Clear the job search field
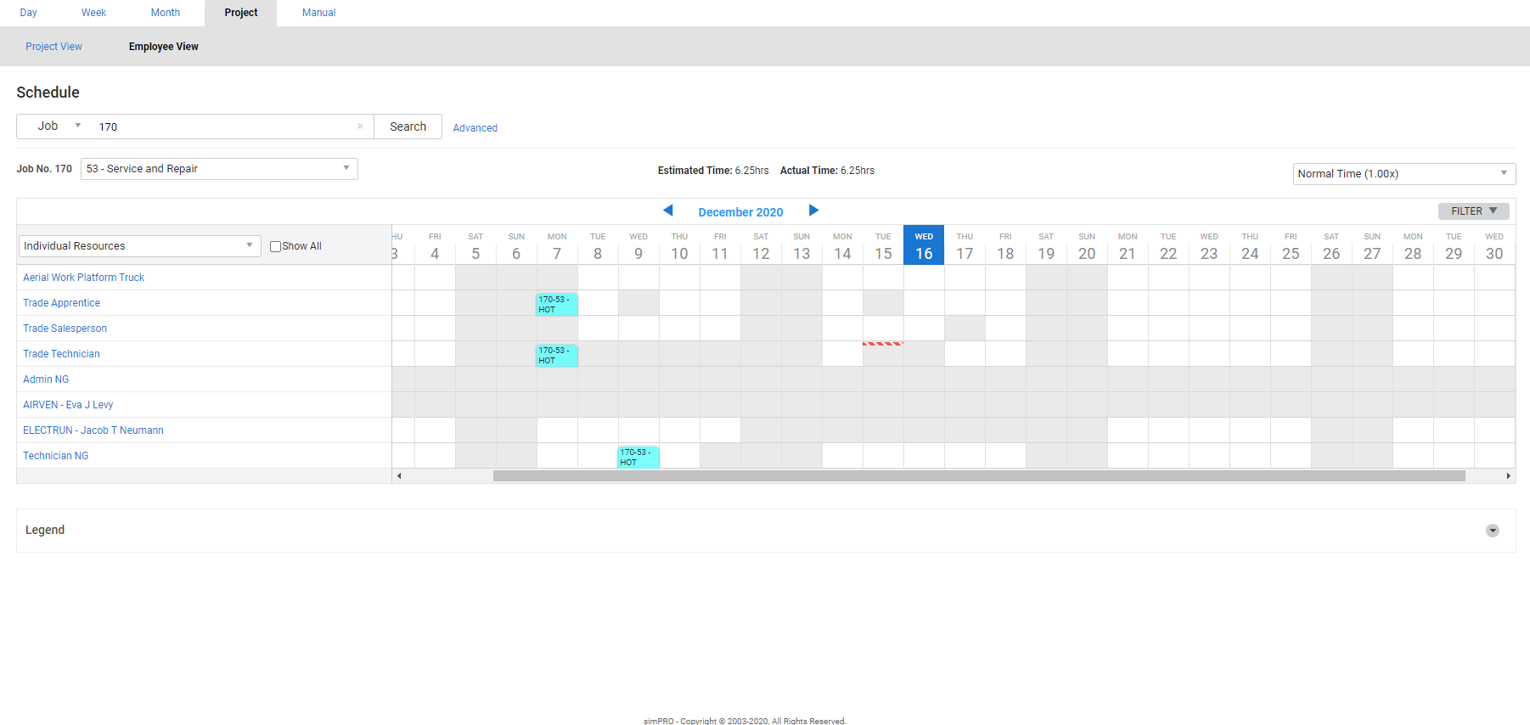The image size is (1530, 725). point(360,126)
